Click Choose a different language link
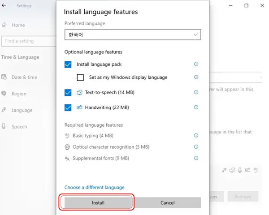Image resolution: width=269 pixels, height=215 pixels. tap(94, 187)
